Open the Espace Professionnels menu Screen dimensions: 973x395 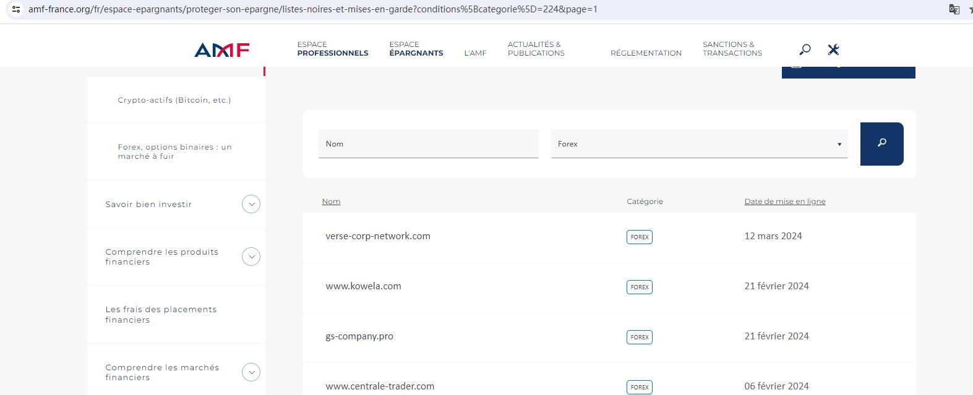pos(332,49)
